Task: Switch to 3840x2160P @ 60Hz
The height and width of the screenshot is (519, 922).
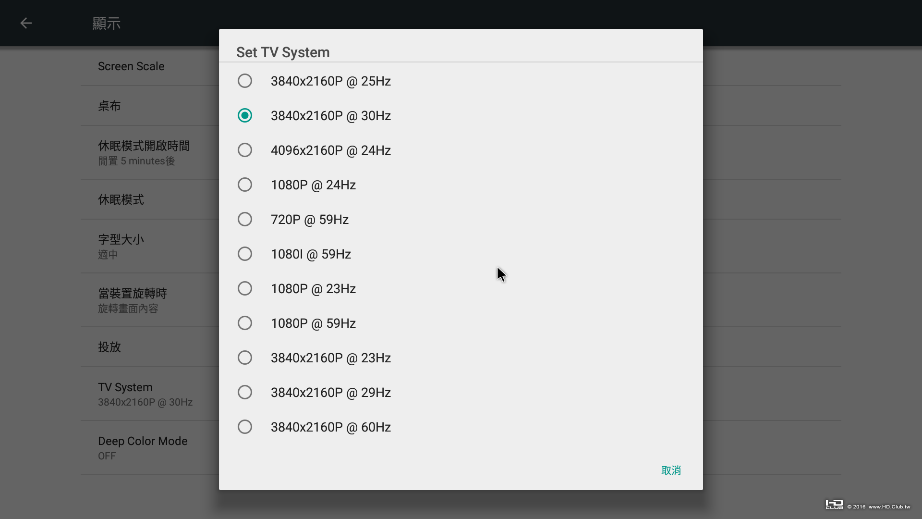Action: click(245, 427)
